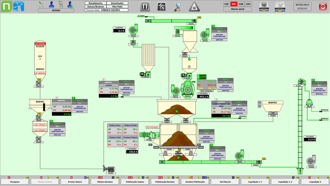Open the warning triangle alarm icon

pyautogui.click(x=194, y=6)
